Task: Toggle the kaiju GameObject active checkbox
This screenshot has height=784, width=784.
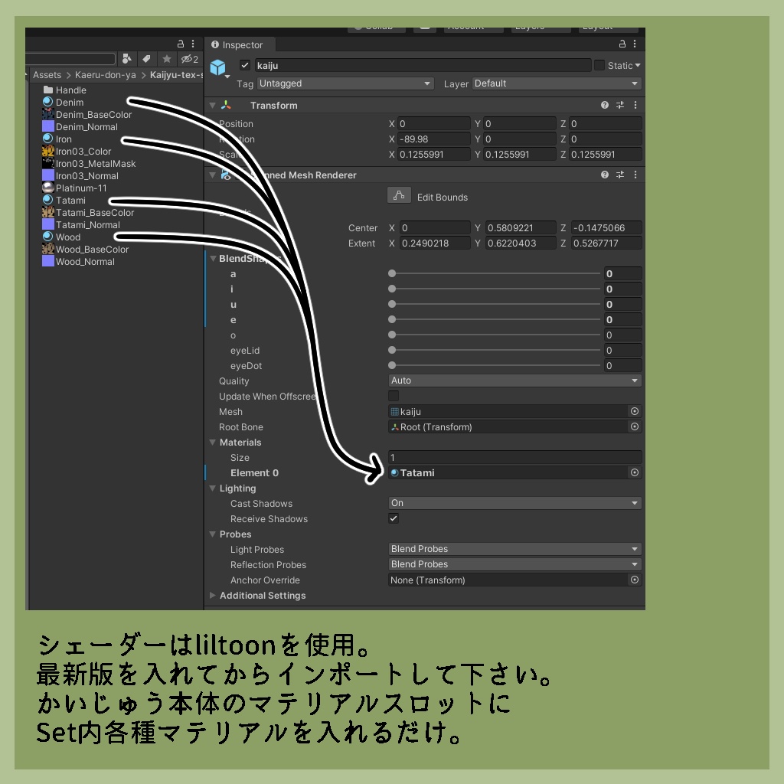Action: tap(245, 65)
